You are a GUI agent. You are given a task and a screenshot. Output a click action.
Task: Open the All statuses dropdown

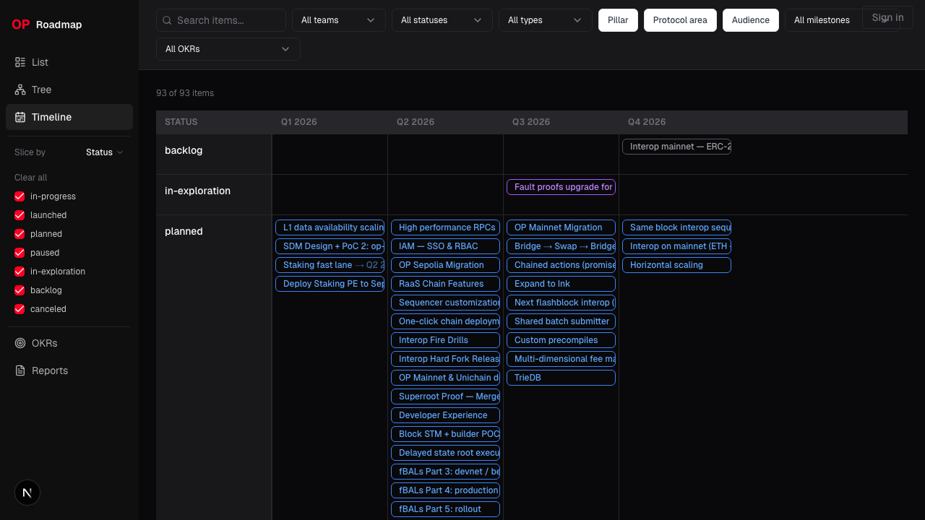click(442, 20)
